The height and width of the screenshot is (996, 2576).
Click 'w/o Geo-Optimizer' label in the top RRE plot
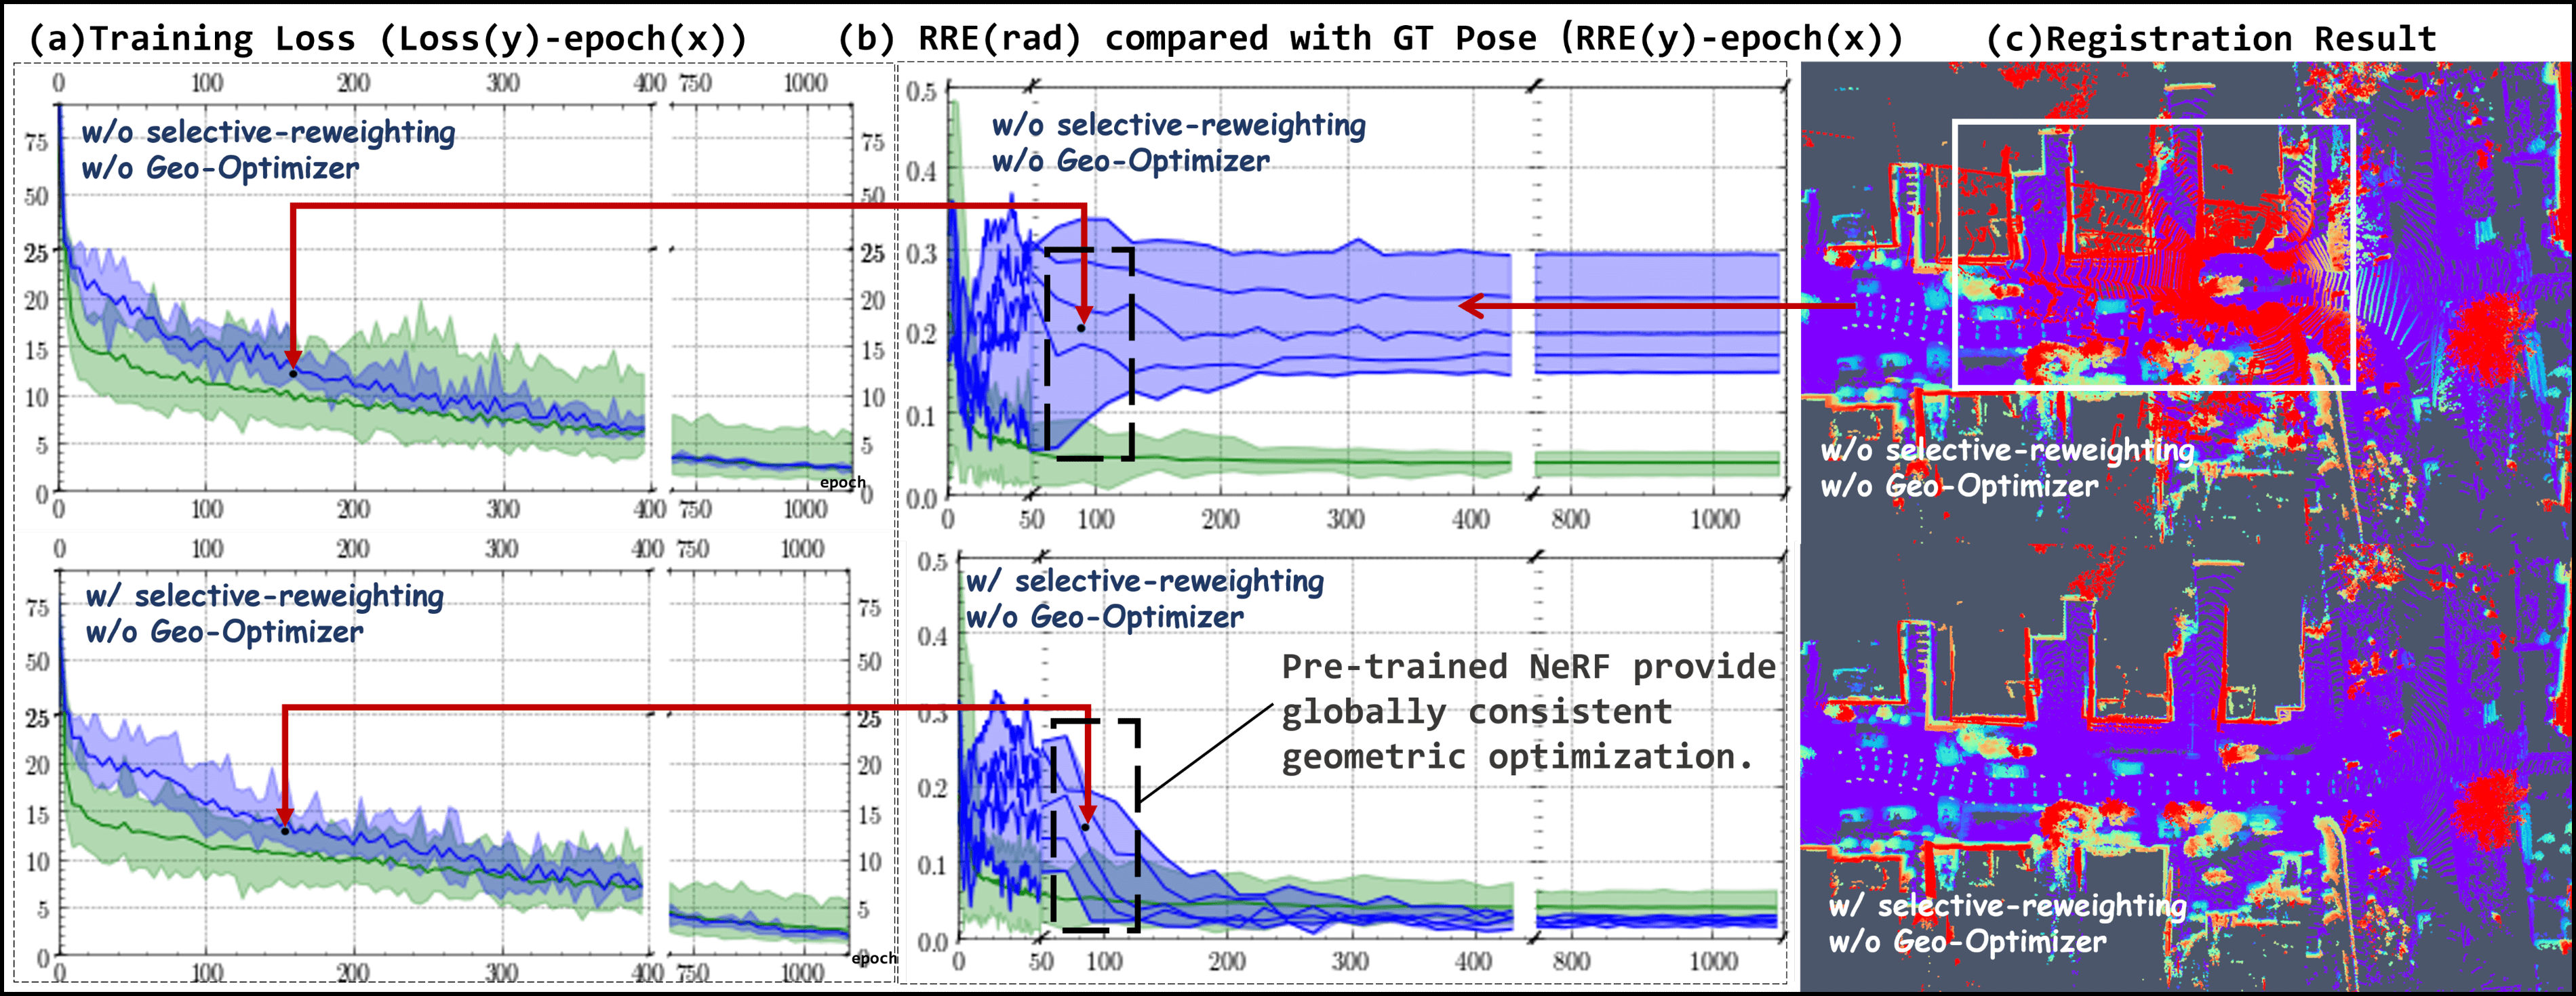(x=1130, y=162)
